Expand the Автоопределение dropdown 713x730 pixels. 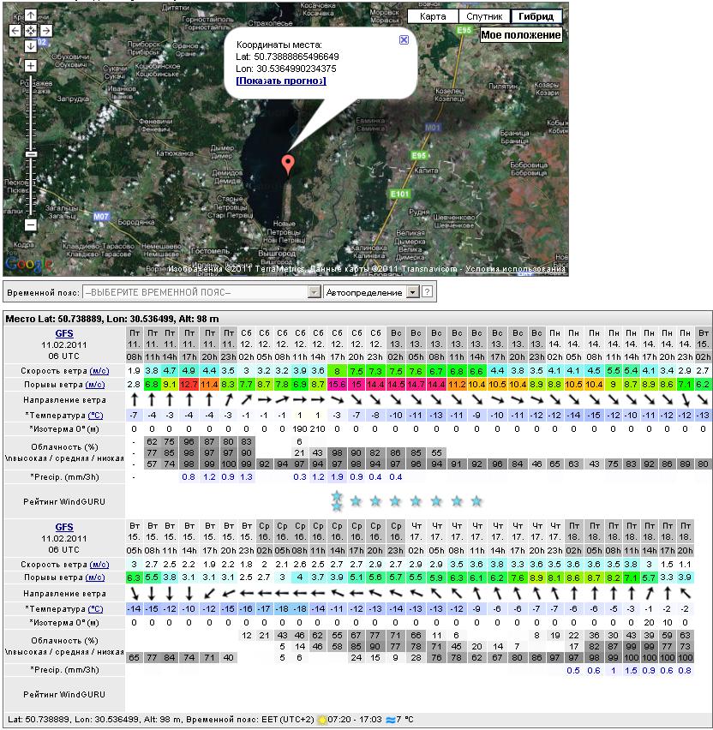pyautogui.click(x=412, y=292)
